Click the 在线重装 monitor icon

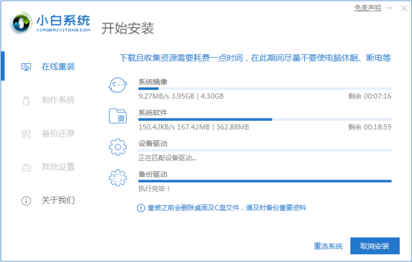click(26, 67)
